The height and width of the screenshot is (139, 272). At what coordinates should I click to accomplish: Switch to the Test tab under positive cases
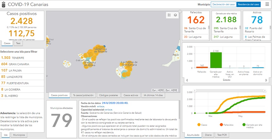pos(18,43)
